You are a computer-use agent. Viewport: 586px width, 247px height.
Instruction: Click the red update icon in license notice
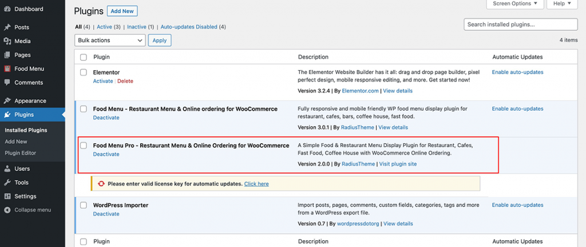101,184
